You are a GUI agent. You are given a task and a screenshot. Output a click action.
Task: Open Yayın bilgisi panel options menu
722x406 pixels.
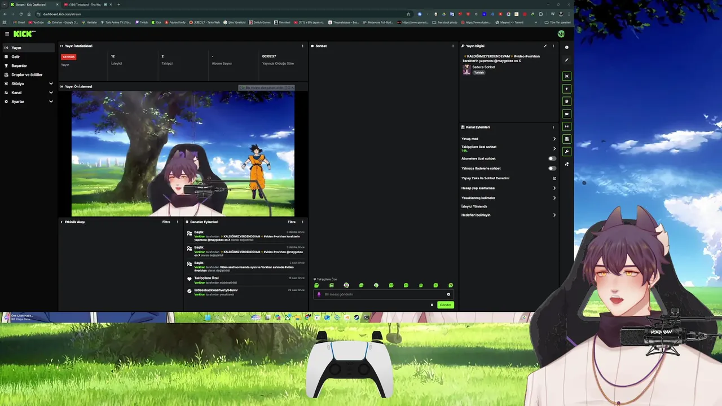[553, 46]
